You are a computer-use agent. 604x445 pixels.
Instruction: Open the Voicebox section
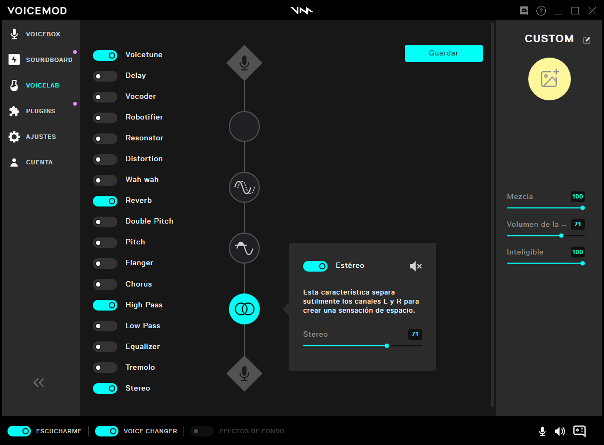[x=41, y=34]
